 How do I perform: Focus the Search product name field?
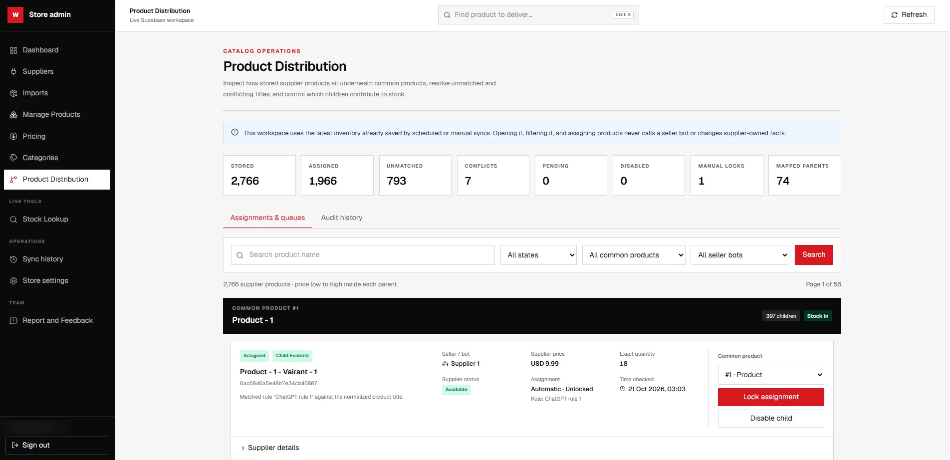pyautogui.click(x=363, y=255)
